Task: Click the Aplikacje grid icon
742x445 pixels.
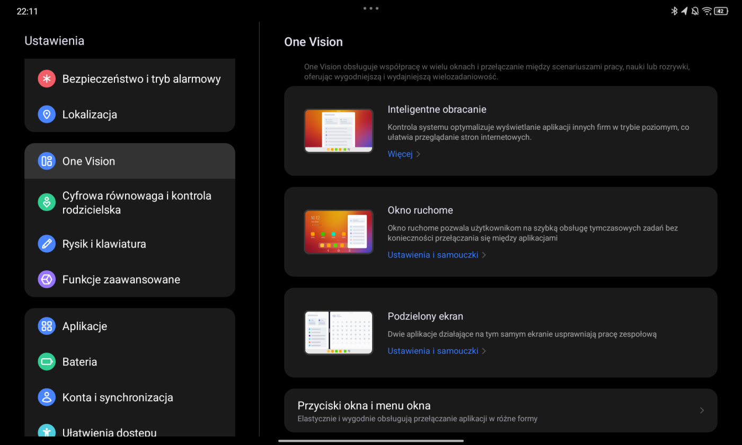Action: 47,326
